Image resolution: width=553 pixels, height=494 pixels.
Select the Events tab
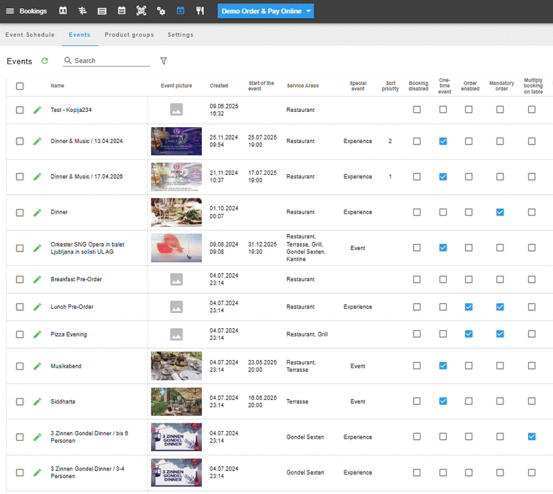[x=79, y=35]
